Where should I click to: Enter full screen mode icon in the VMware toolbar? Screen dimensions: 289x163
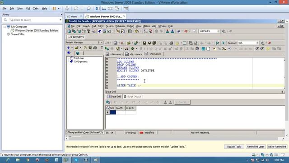pyautogui.click(x=110, y=9)
